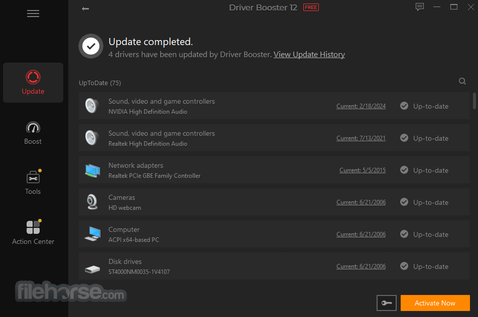Image resolution: width=478 pixels, height=317 pixels.
Task: Click the Cameras category label
Action: [x=122, y=197]
